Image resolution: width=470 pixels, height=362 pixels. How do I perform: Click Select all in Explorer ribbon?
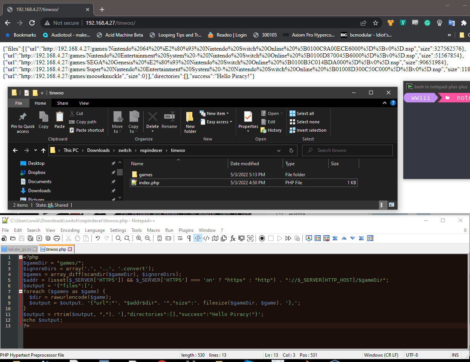[302, 113]
